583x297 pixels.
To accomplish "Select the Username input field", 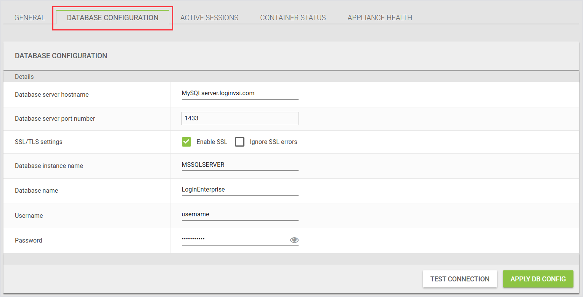I will pos(240,214).
